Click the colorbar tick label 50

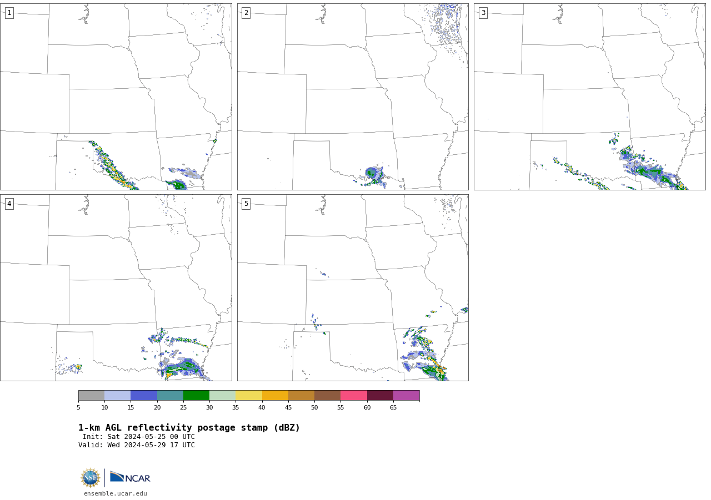(314, 408)
